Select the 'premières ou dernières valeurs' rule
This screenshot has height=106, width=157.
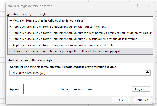[x=82, y=33]
